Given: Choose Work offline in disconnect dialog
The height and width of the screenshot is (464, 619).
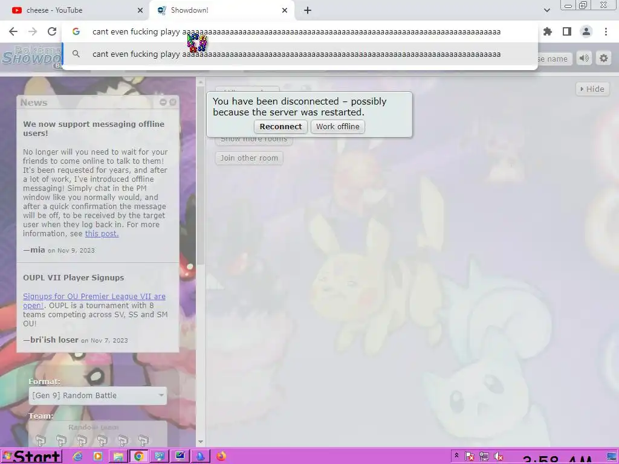Looking at the screenshot, I should [337, 127].
